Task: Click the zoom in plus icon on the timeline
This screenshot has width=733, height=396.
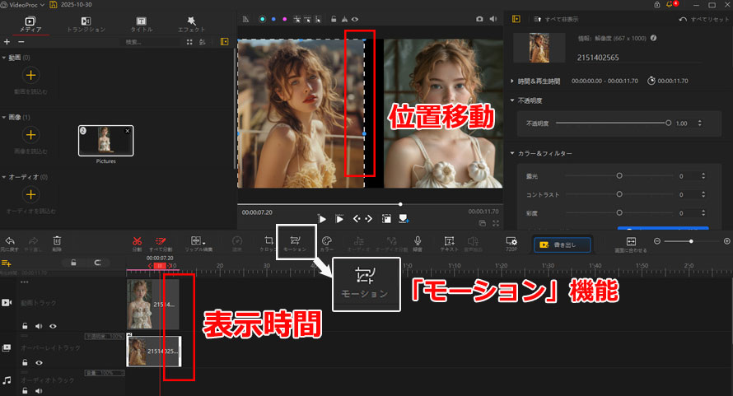Action: pos(727,241)
